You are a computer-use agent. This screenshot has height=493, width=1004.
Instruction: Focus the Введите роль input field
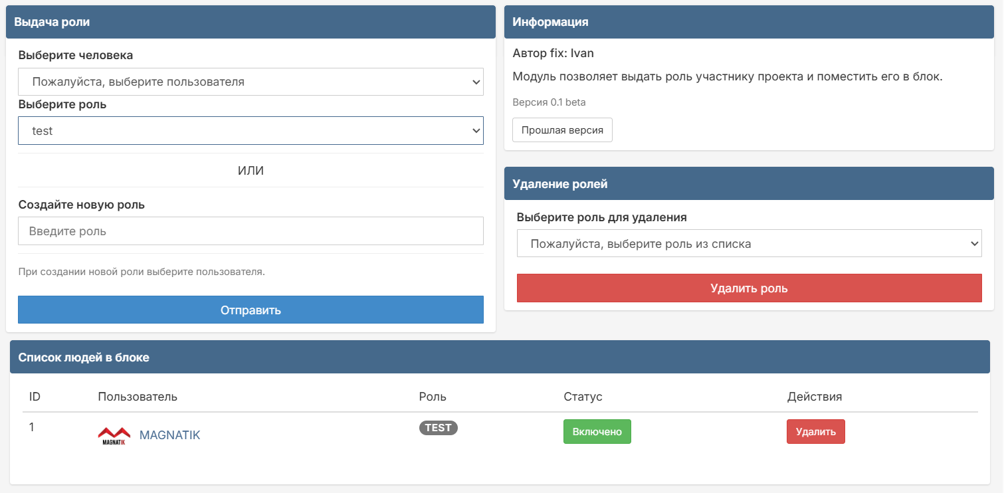[251, 231]
